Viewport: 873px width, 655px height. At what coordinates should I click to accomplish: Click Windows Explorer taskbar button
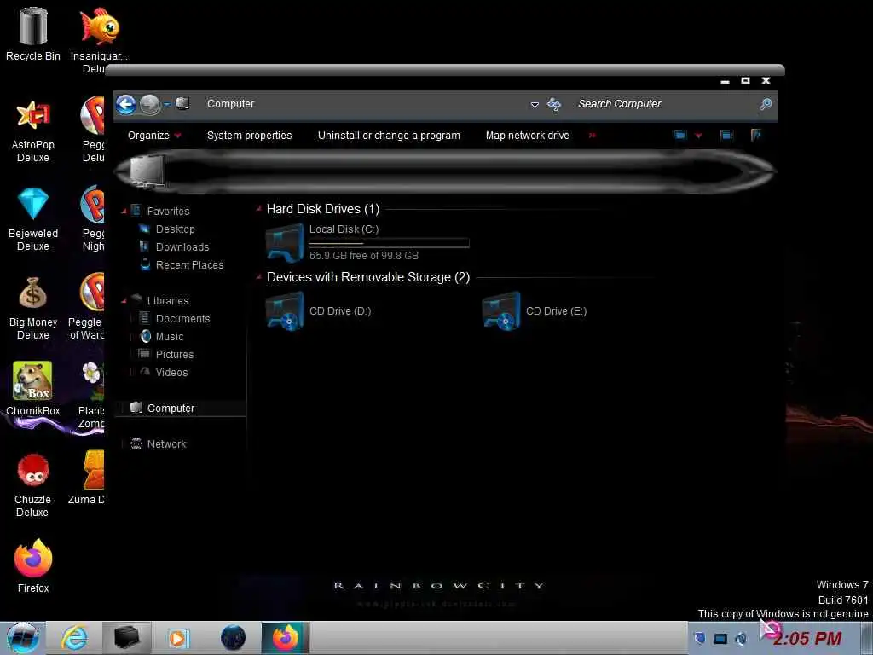(127, 638)
